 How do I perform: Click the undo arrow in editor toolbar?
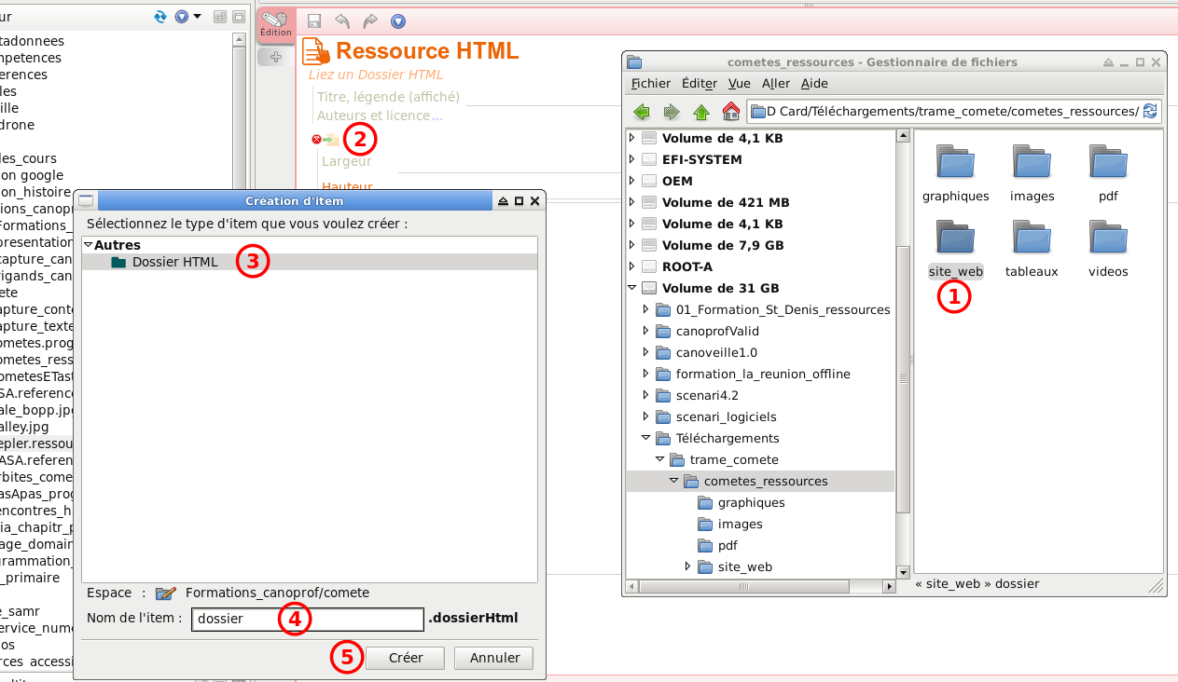coord(342,20)
